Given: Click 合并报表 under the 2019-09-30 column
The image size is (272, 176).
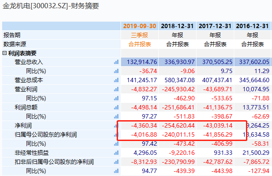Looking at the screenshot, I should click(x=140, y=44).
